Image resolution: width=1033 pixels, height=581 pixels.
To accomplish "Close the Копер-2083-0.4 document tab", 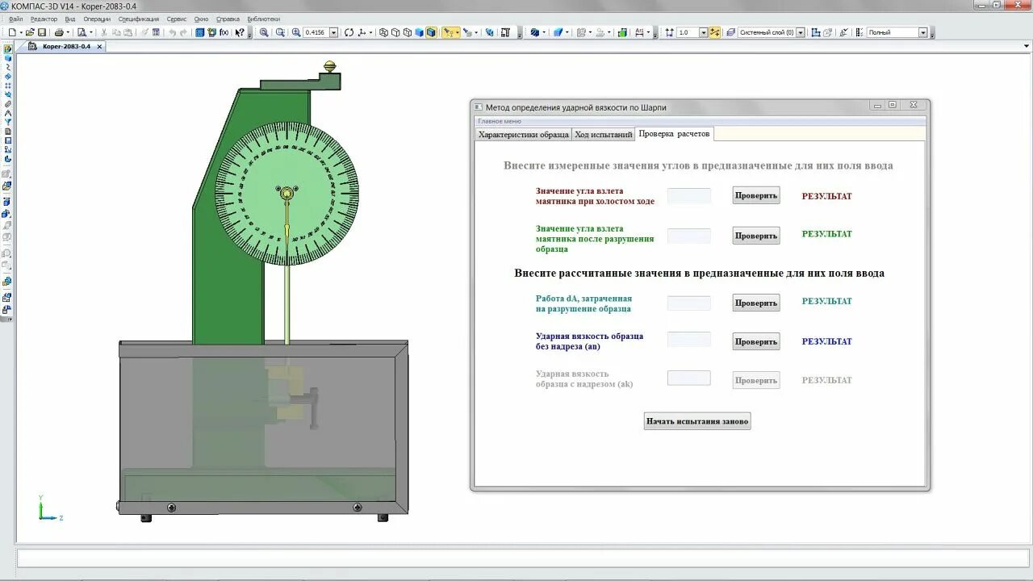I will pos(99,47).
